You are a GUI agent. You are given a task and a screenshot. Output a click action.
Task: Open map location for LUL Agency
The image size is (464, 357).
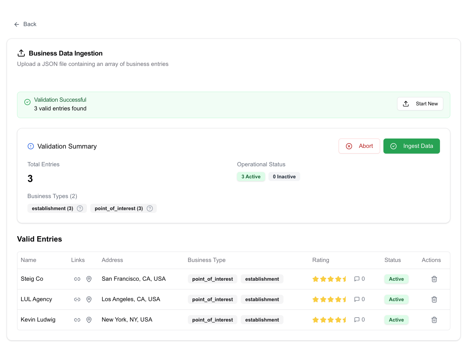[x=89, y=299]
